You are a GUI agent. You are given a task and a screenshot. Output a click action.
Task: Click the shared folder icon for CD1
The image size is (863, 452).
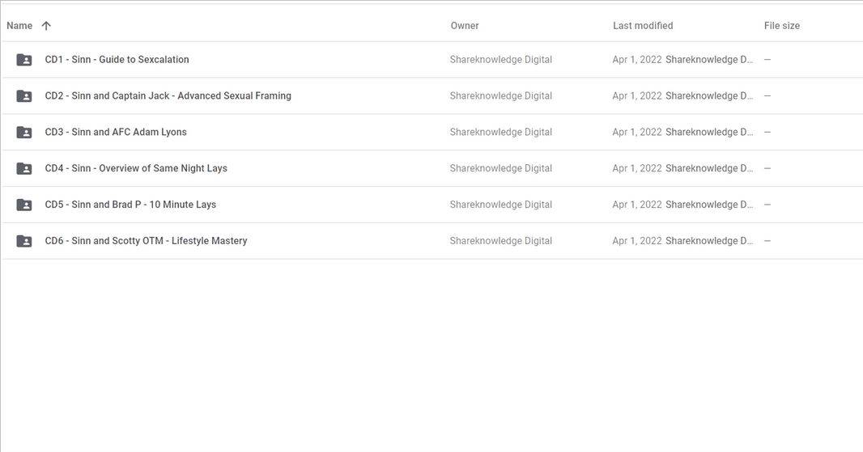[x=24, y=59]
